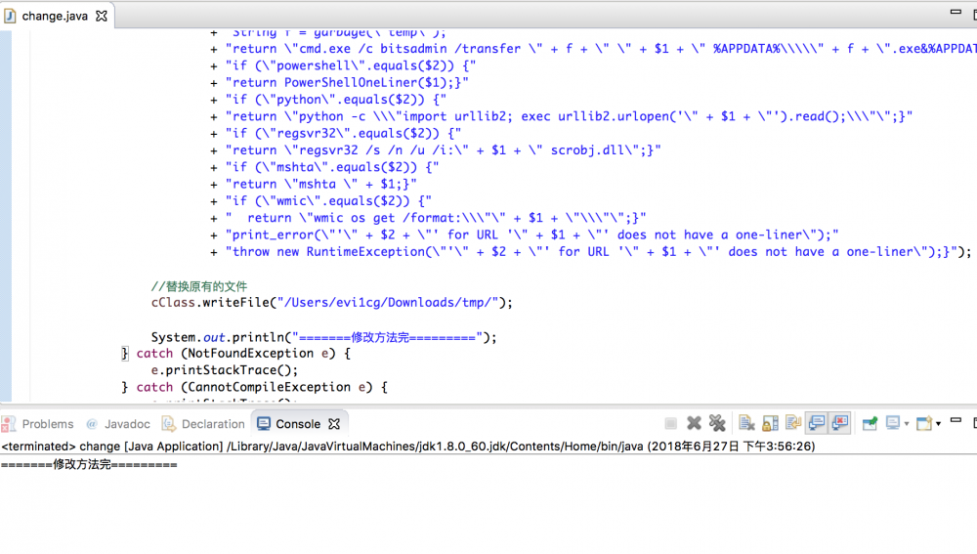Click the Declaration tab icon
Image resolution: width=977 pixels, height=554 pixels.
pos(168,424)
